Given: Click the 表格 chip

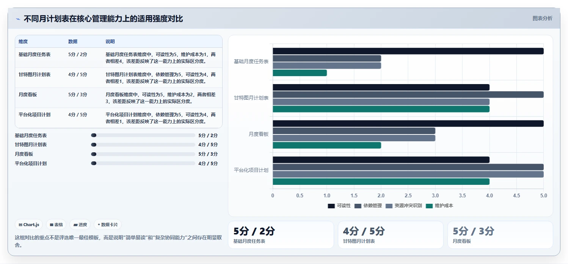Looking at the screenshot, I should (x=56, y=225).
